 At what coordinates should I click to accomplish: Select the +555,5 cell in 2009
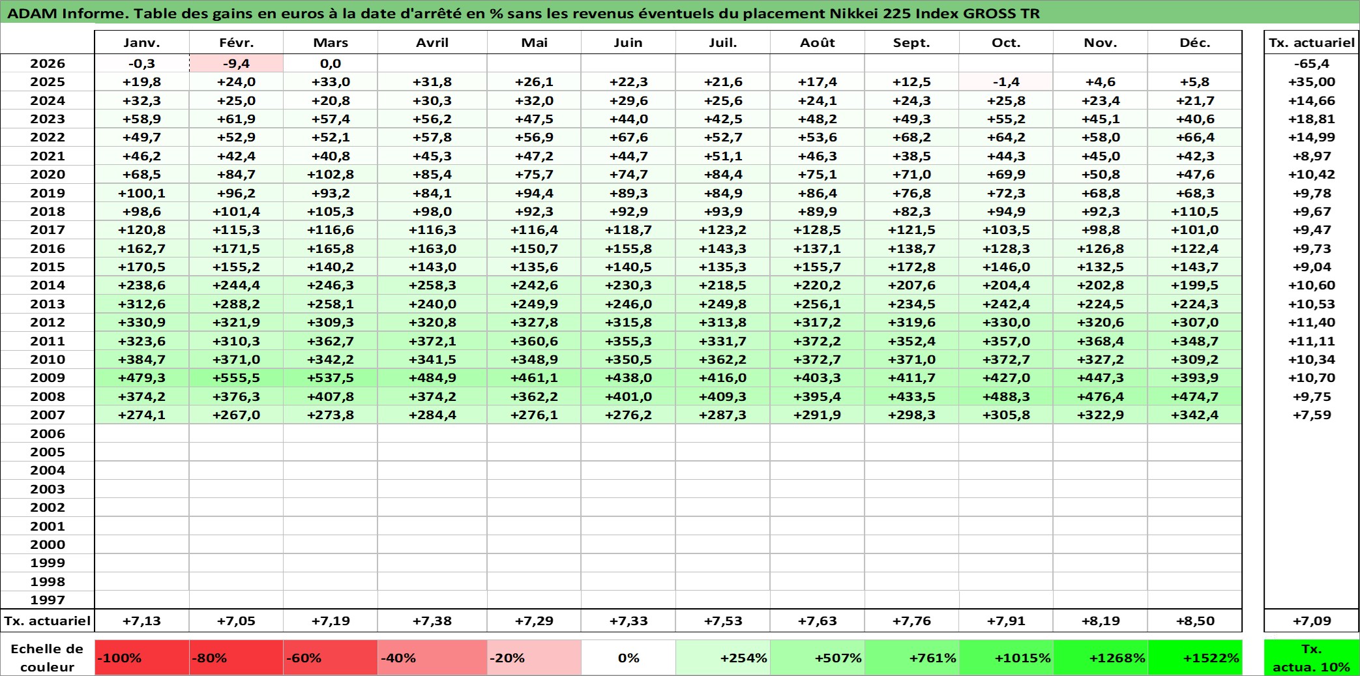pos(236,377)
